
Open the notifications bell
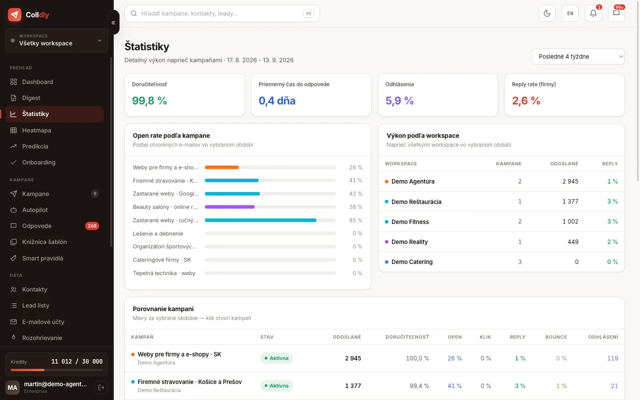[x=593, y=13]
